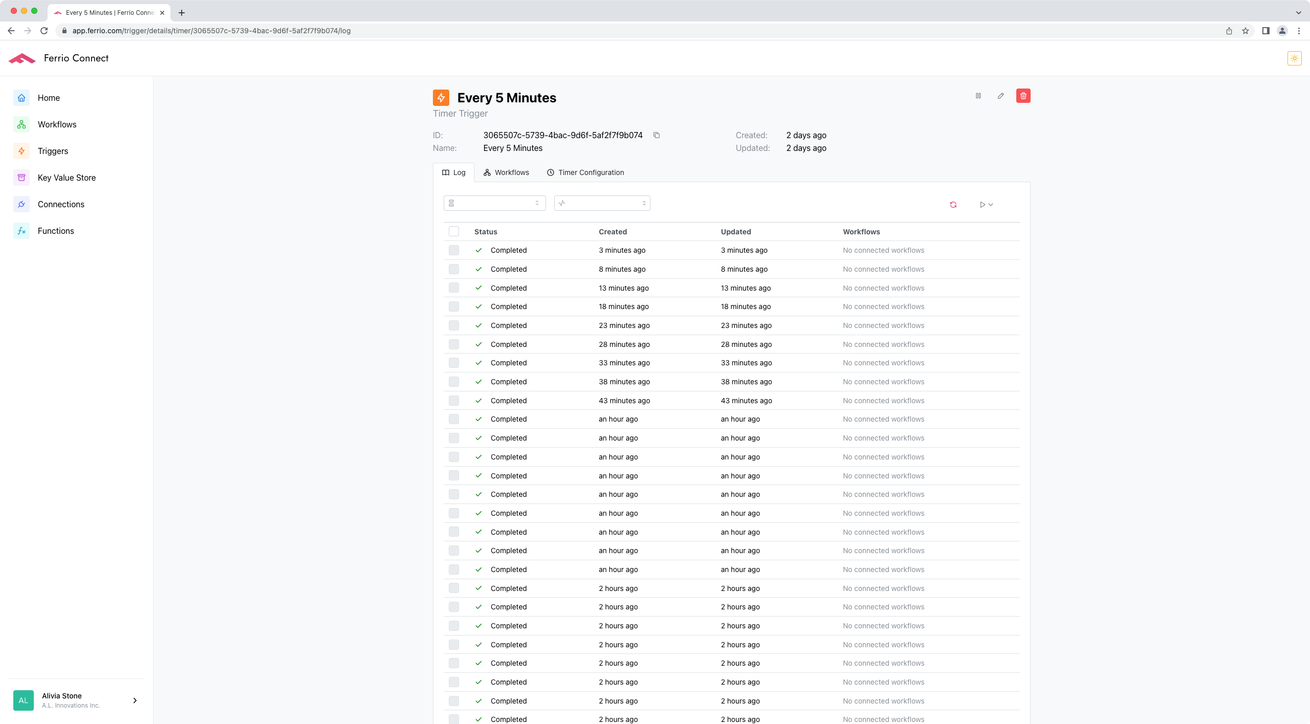Expand the run options next to play button
1310x724 pixels.
click(991, 204)
